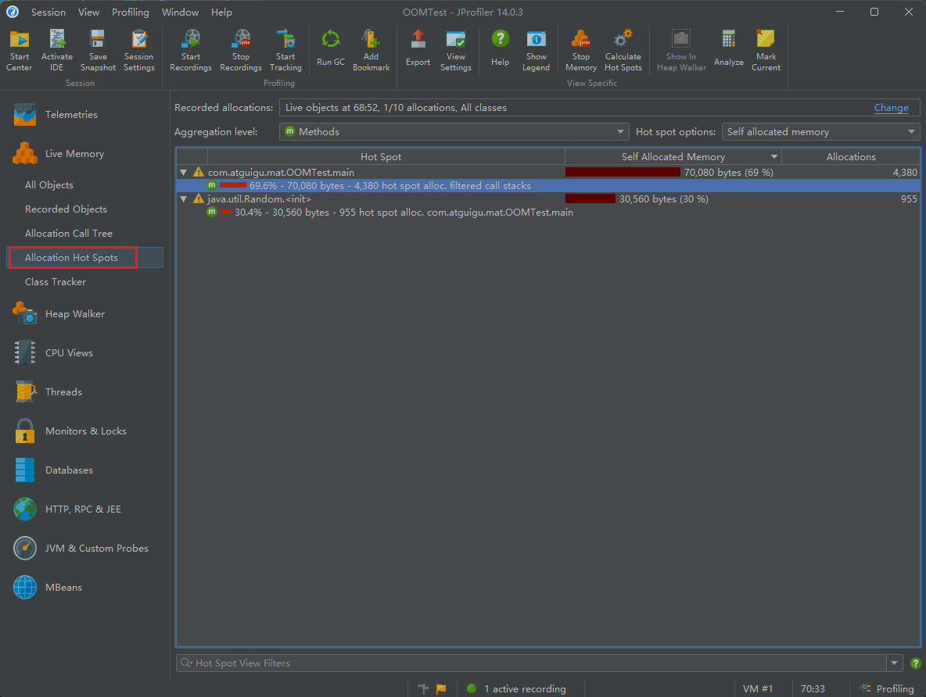
Task: Open View Settings
Action: click(x=455, y=50)
